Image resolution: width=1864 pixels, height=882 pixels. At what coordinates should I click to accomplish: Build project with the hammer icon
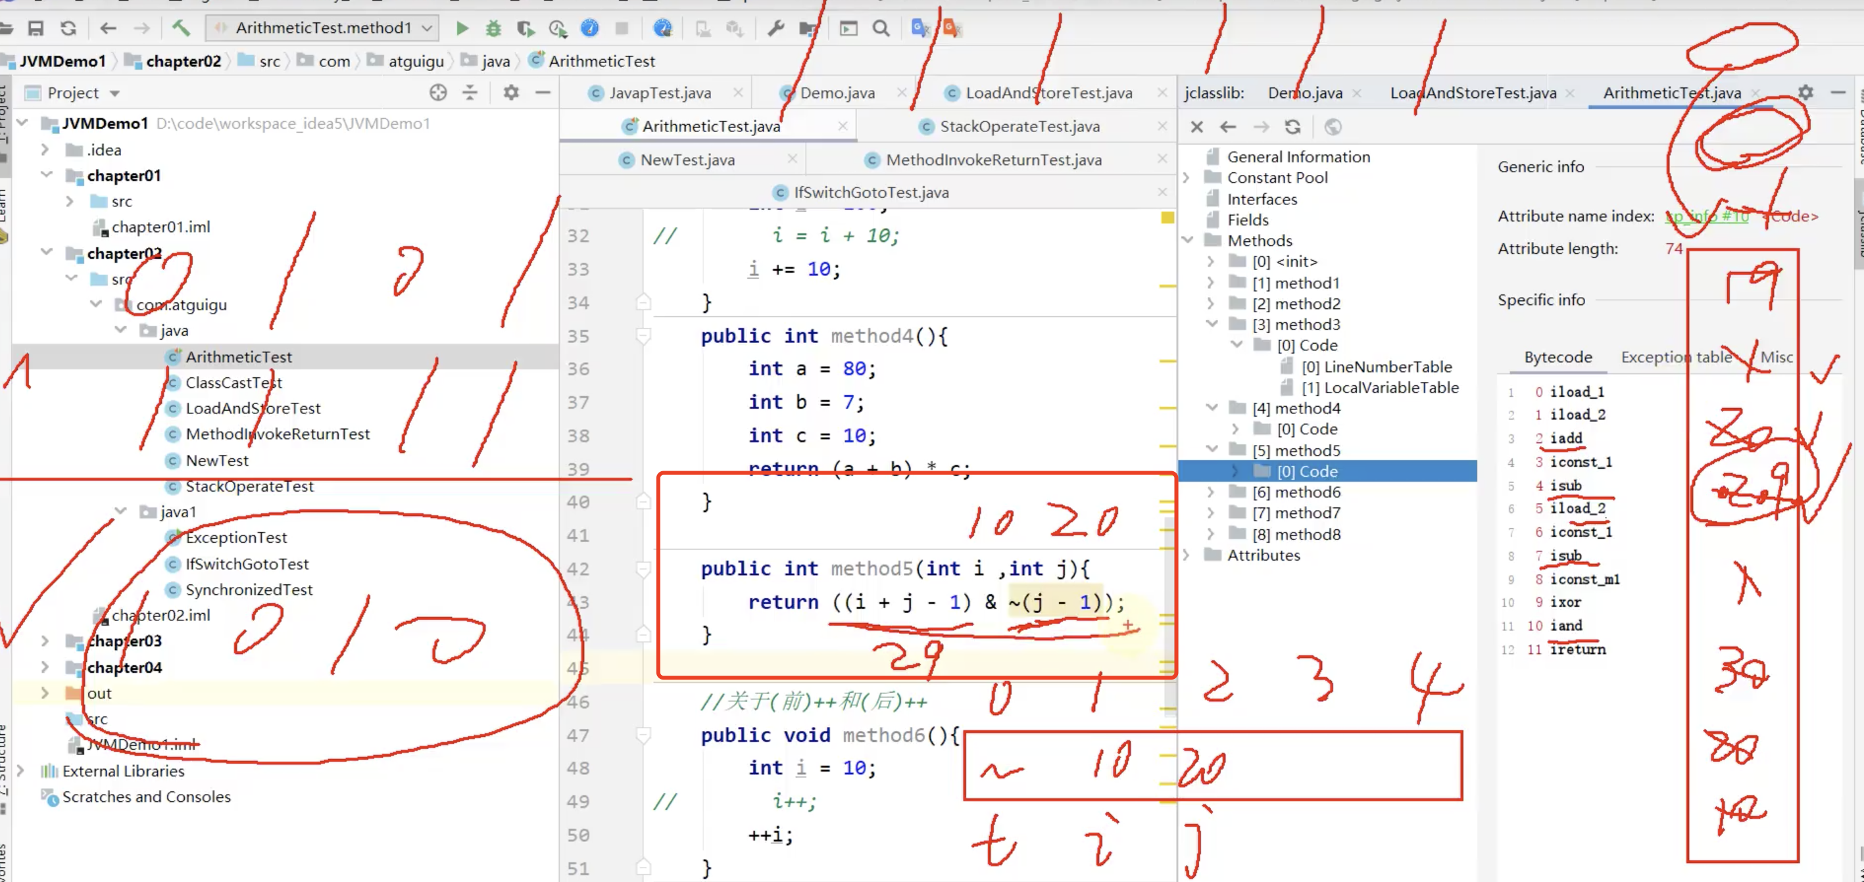pyautogui.click(x=181, y=28)
